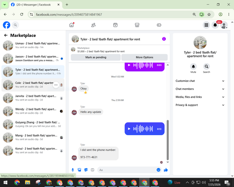Open the Reels video icon
The width and height of the screenshot is (234, 187).
click(x=115, y=25)
